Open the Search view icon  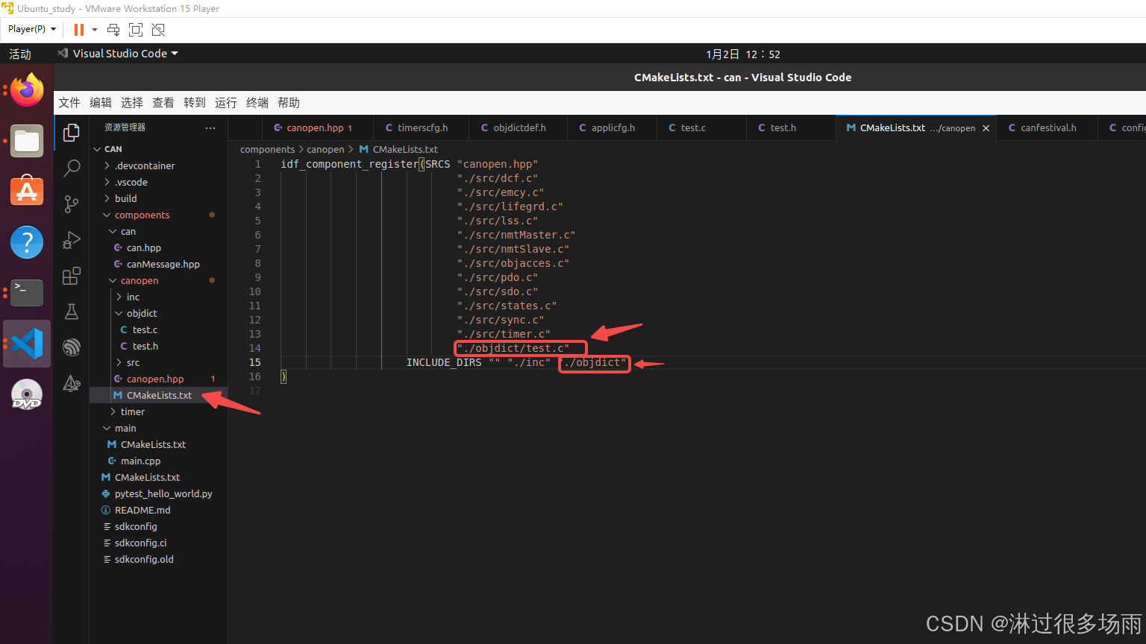72,168
